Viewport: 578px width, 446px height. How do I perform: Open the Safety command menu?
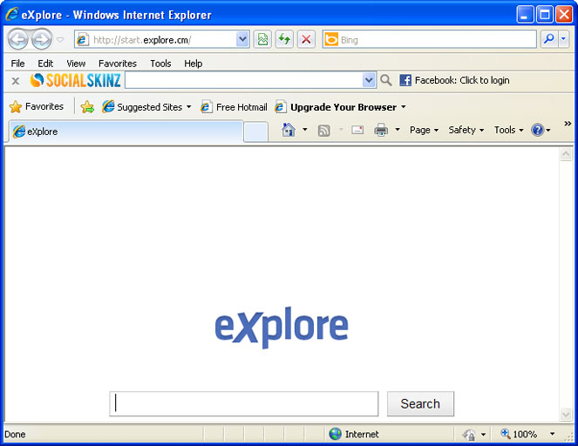coord(466,130)
